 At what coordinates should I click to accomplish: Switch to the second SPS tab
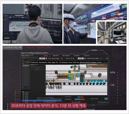56,56
